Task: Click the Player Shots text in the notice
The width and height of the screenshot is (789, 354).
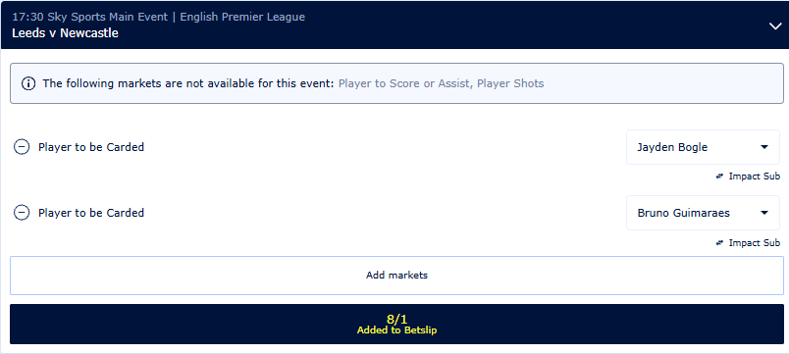Action: click(510, 83)
